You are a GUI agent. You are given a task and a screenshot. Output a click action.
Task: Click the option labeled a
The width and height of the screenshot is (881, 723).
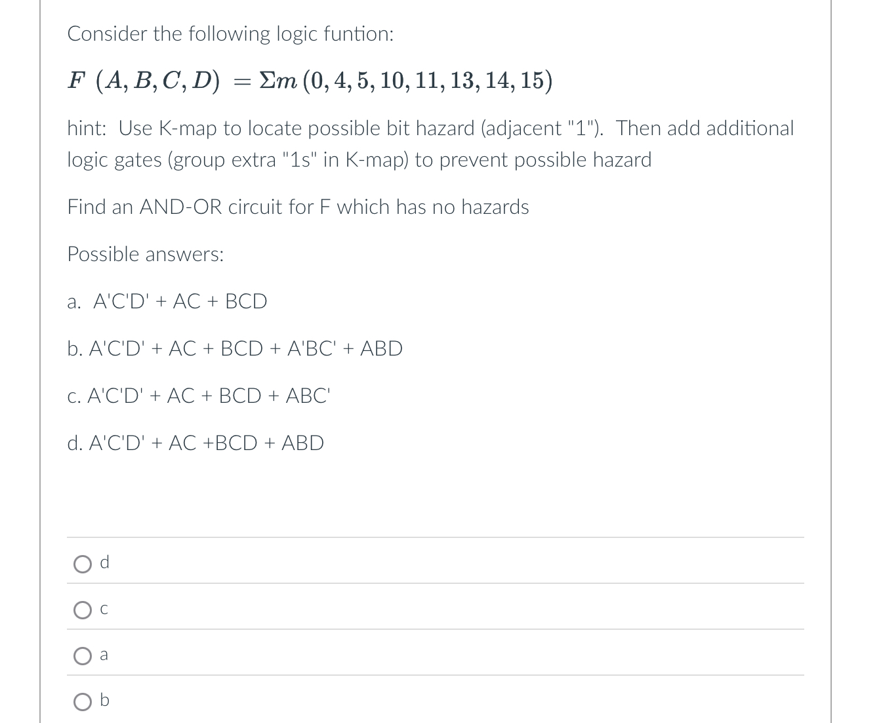click(x=104, y=653)
